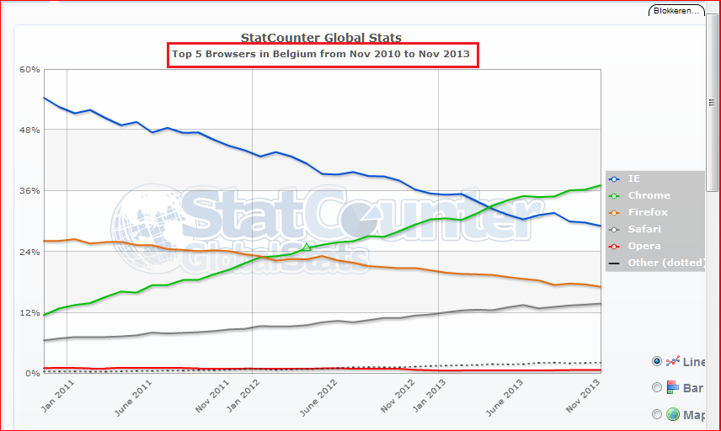Click the map globe icon
The height and width of the screenshot is (431, 721).
coord(673,414)
